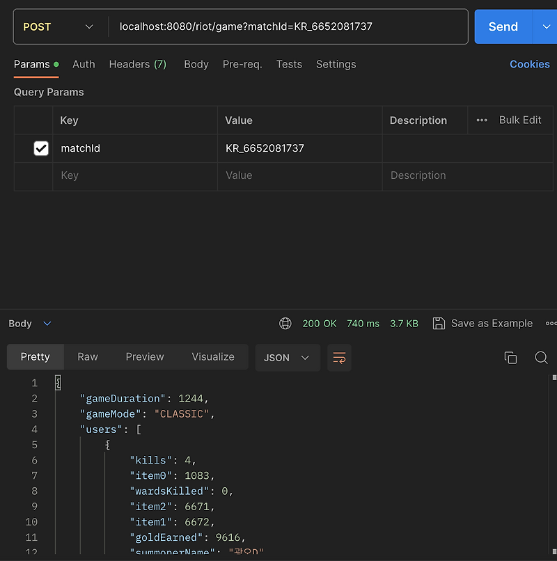Toggle line wrap icon
This screenshot has height=561, width=557.
point(339,358)
